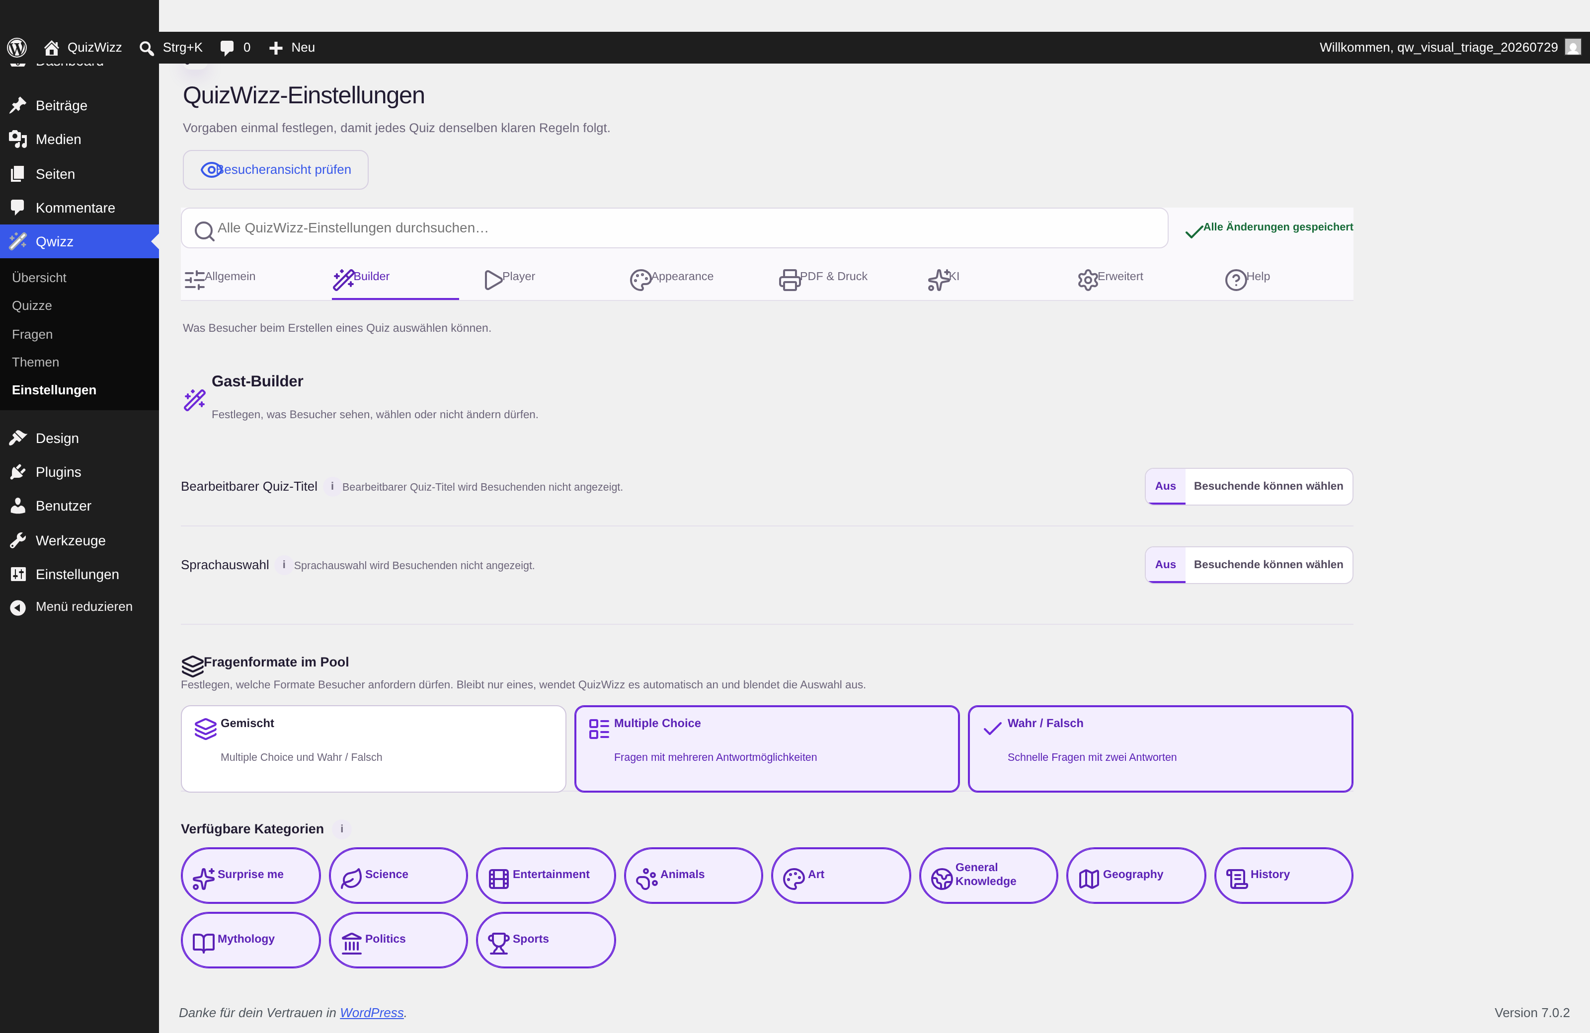The image size is (1590, 1033).
Task: Toggle the General Knowledge category chip
Action: tap(989, 876)
